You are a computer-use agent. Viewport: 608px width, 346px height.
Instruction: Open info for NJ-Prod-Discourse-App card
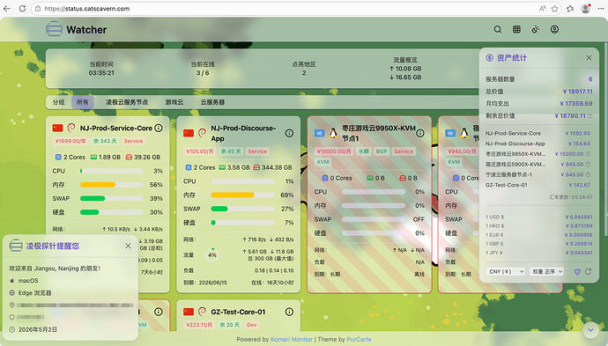(289, 133)
